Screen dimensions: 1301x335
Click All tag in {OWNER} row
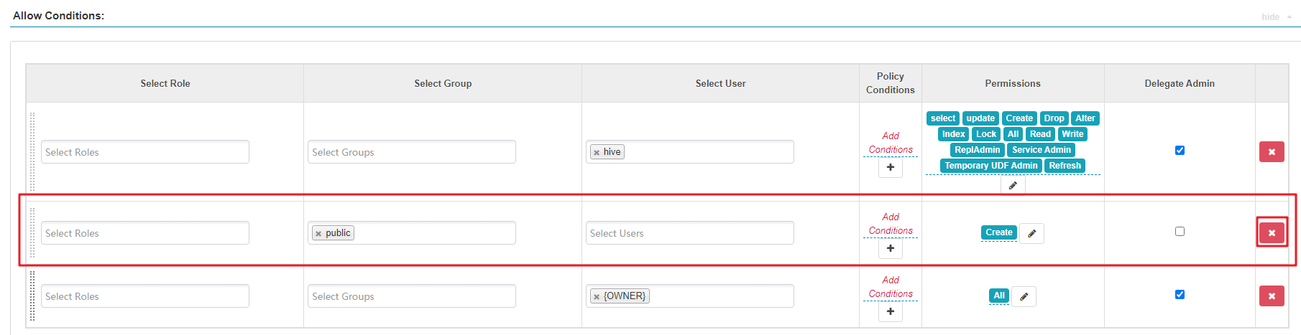pos(999,296)
